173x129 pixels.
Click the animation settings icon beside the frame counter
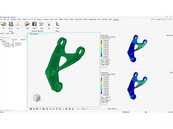pyautogui.click(x=118, y=109)
